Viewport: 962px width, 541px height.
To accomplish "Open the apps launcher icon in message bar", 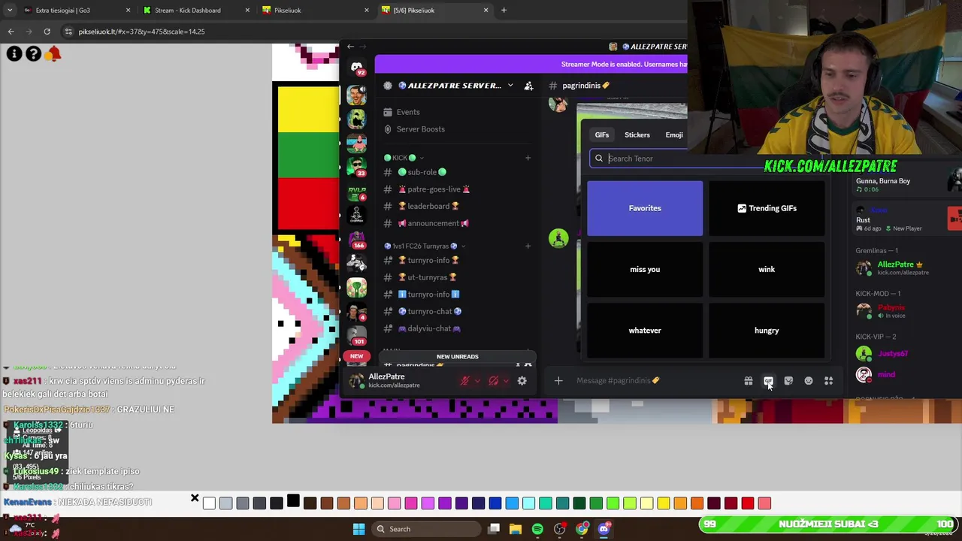I will 828,381.
